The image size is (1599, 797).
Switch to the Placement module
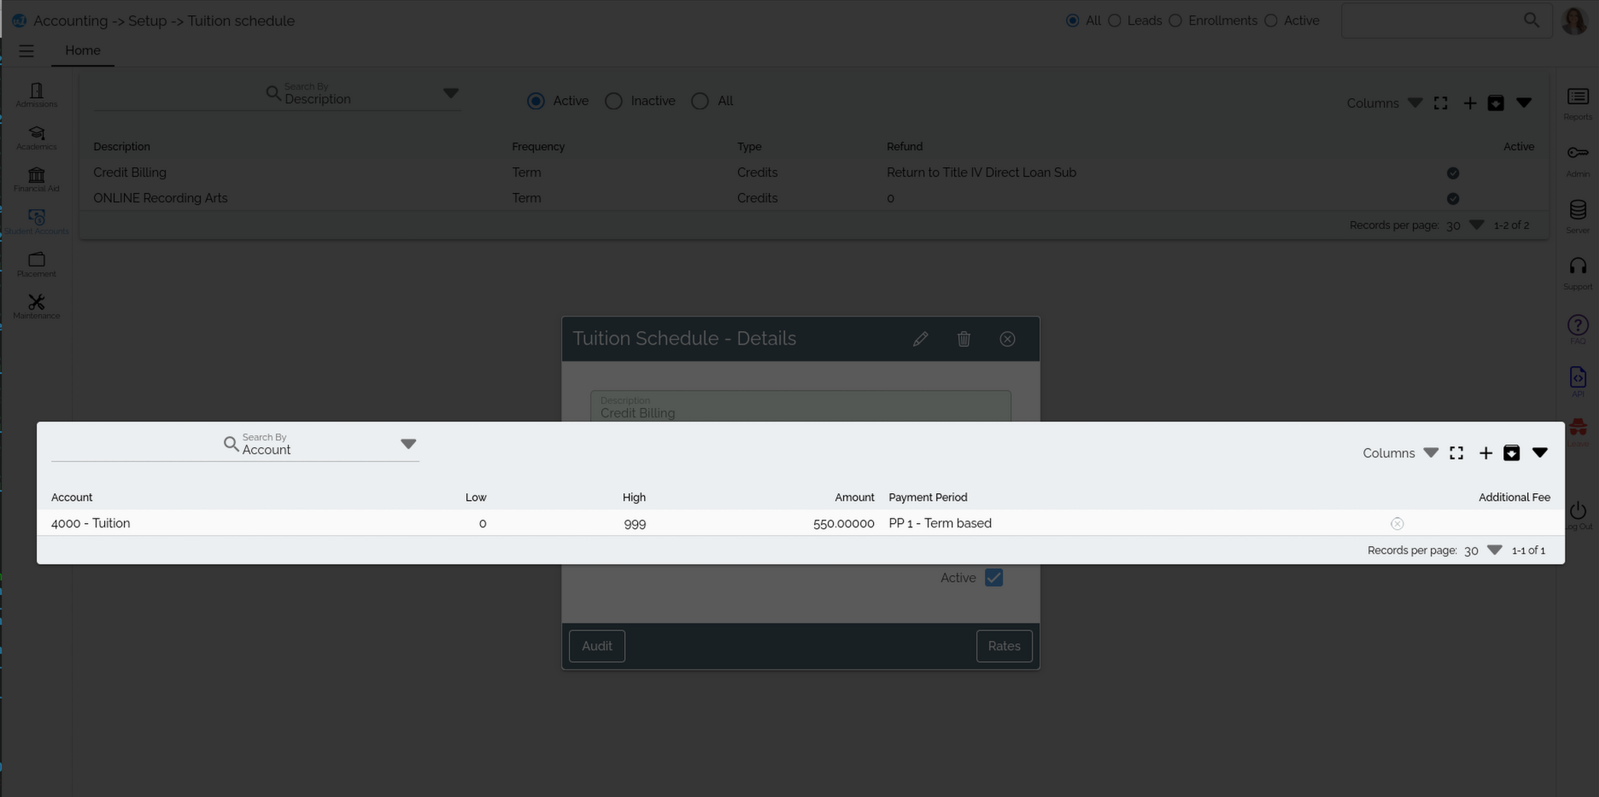click(36, 264)
